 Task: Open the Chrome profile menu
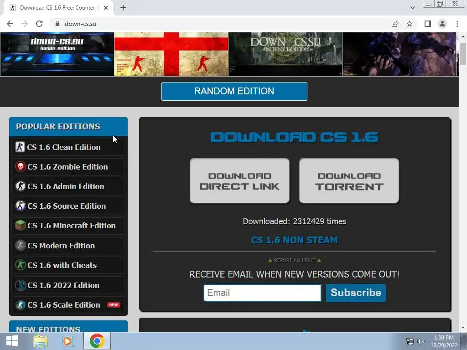pos(442,24)
